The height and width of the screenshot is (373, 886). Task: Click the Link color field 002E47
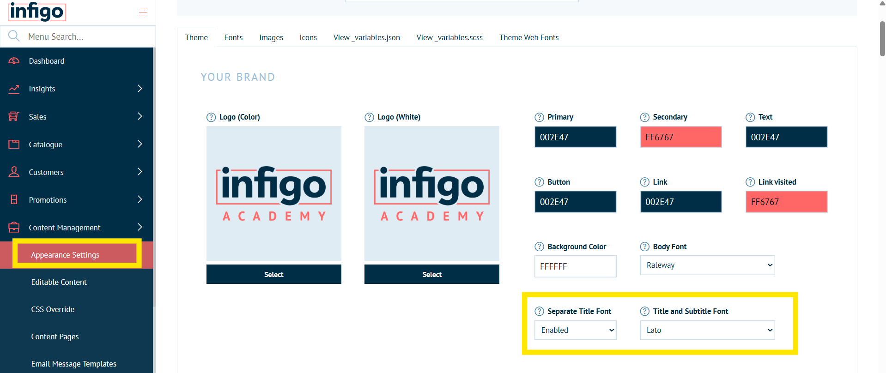click(681, 202)
